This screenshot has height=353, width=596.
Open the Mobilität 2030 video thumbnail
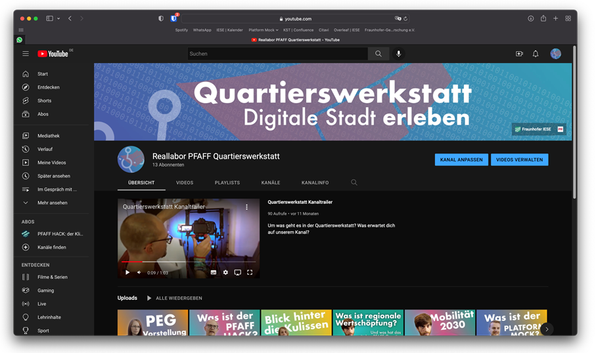pos(440,323)
